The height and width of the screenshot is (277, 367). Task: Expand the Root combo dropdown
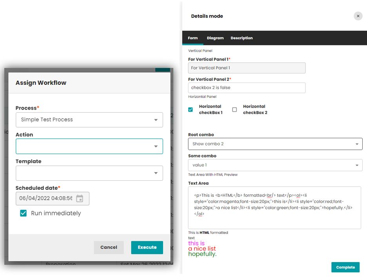pos(275,144)
